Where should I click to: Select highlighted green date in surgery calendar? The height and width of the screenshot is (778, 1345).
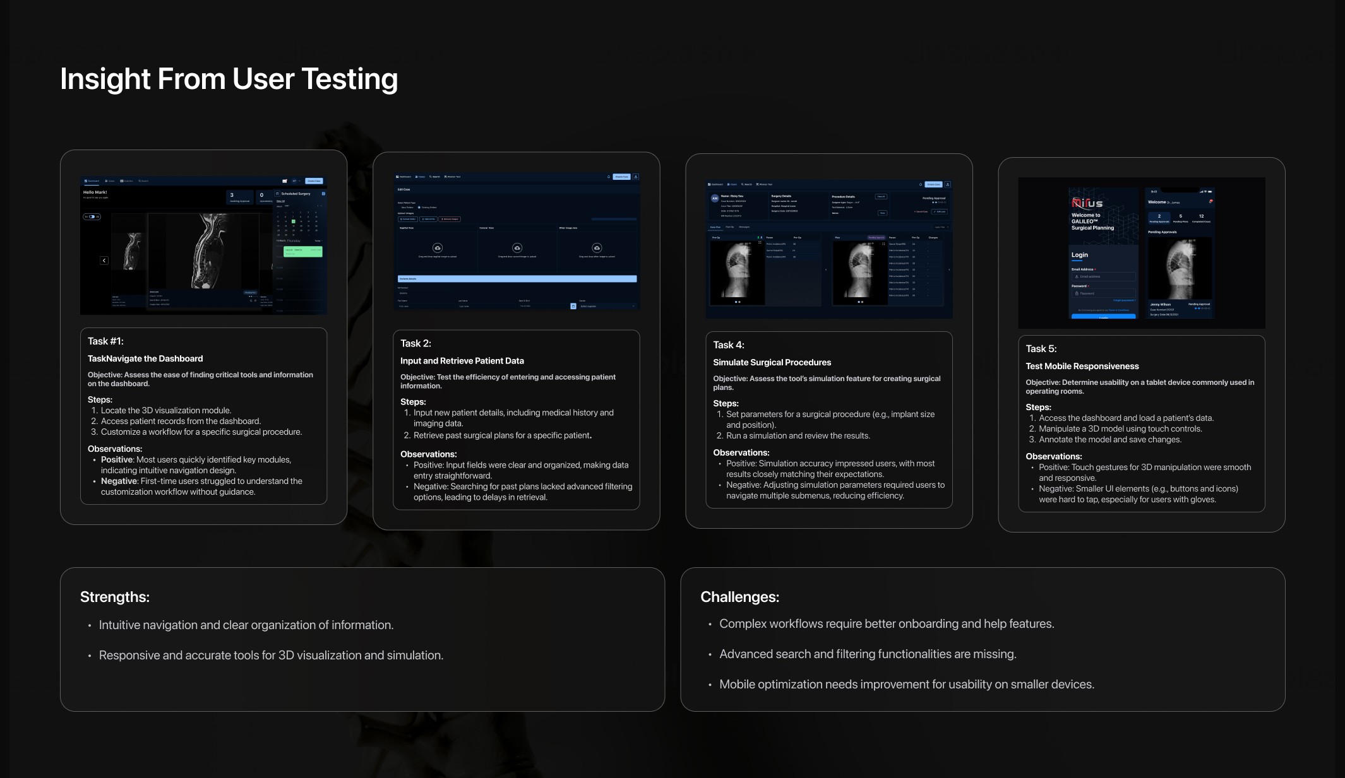click(x=293, y=221)
